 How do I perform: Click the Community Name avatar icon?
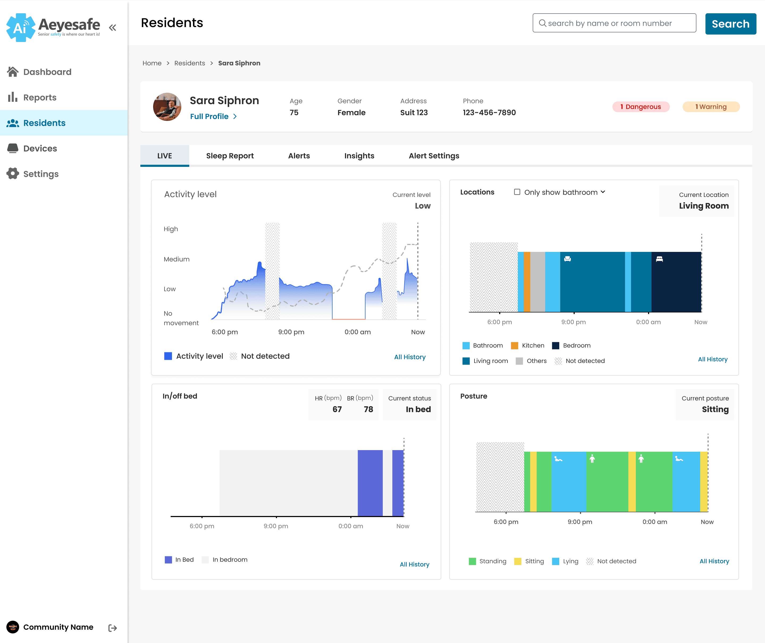13,627
